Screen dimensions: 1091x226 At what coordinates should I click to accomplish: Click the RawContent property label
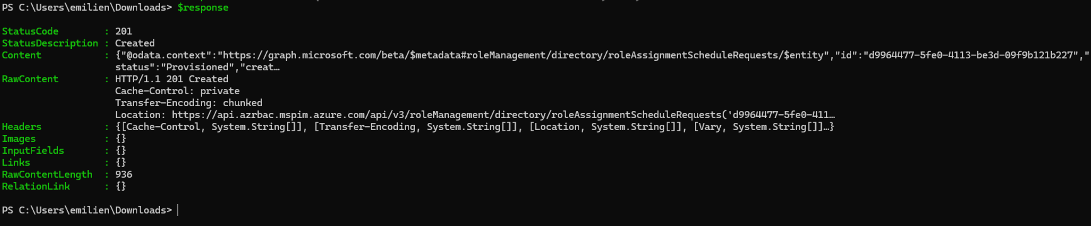(x=30, y=79)
